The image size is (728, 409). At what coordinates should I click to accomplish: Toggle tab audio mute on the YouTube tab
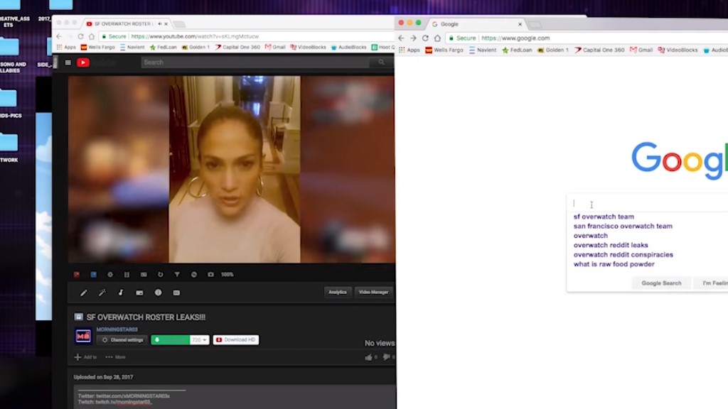point(160,23)
